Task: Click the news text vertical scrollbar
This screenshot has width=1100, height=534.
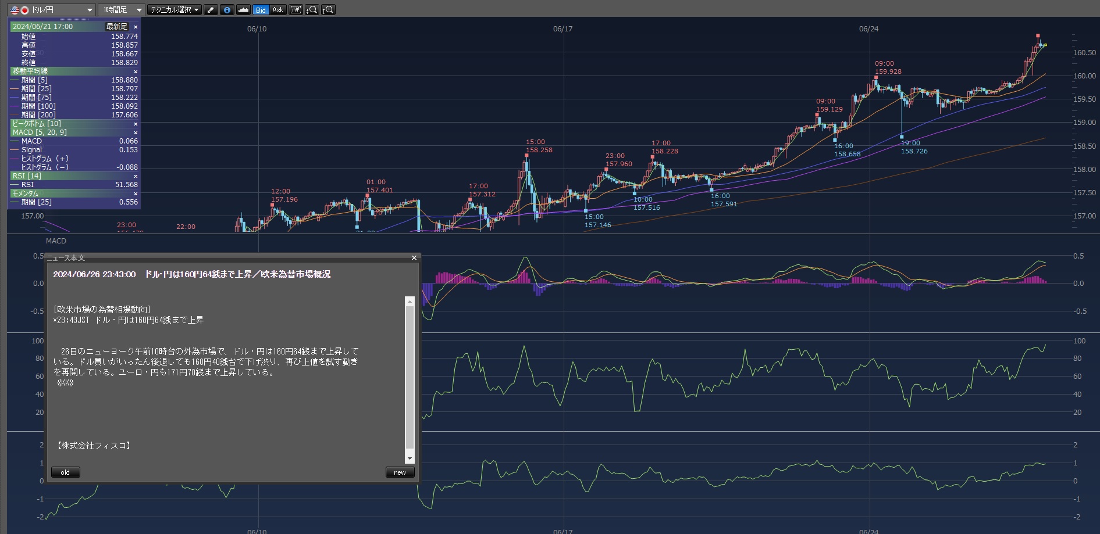Action: (x=410, y=378)
